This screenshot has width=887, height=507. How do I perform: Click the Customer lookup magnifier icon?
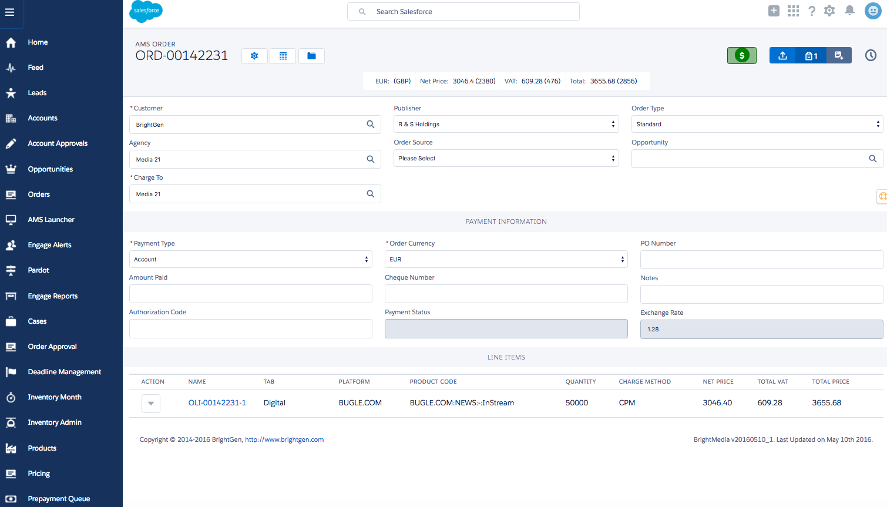pos(371,125)
